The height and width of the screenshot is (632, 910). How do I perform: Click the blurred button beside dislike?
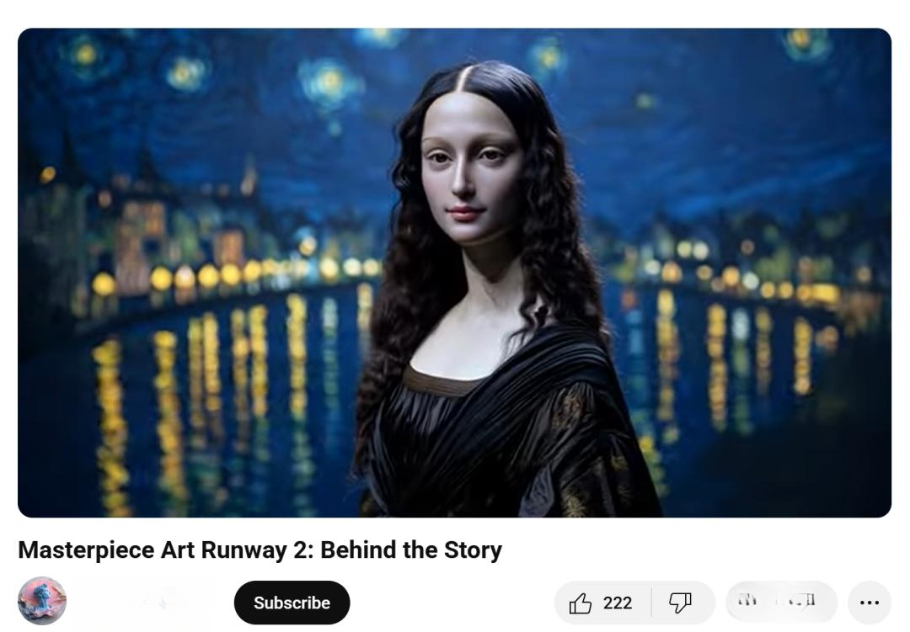pos(780,602)
